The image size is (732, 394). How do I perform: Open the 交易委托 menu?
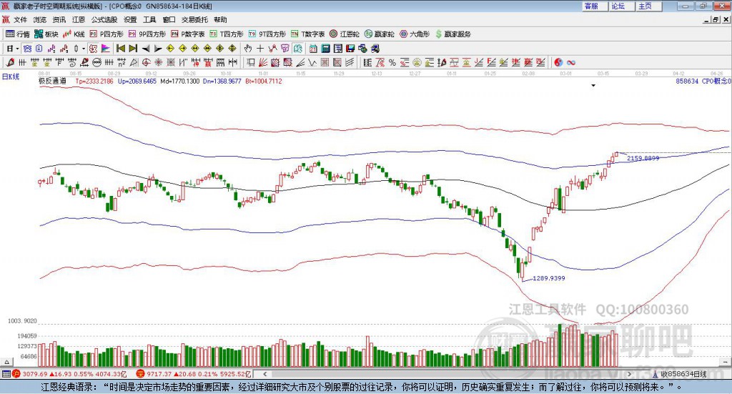[194, 19]
